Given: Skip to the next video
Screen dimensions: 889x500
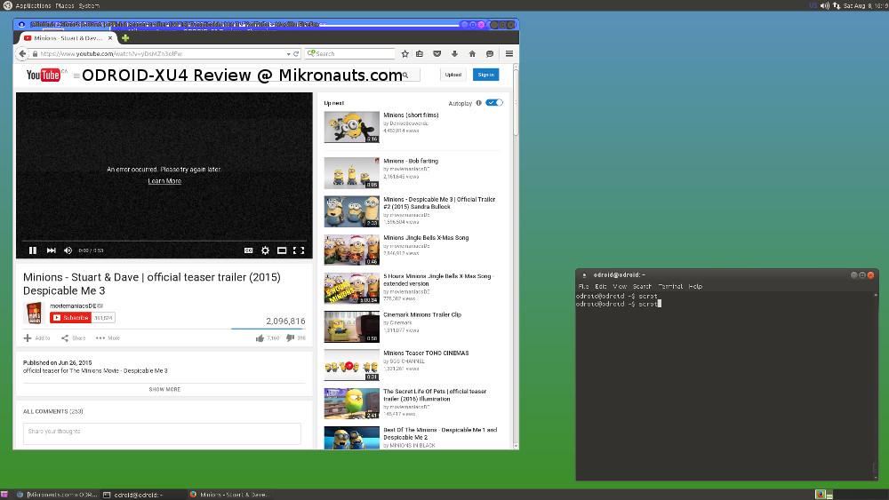Looking at the screenshot, I should pyautogui.click(x=51, y=250).
